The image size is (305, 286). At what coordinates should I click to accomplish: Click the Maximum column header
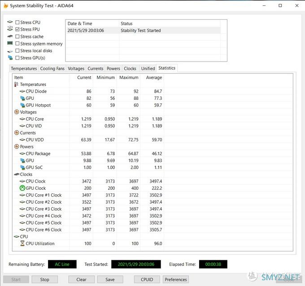tap(128, 78)
